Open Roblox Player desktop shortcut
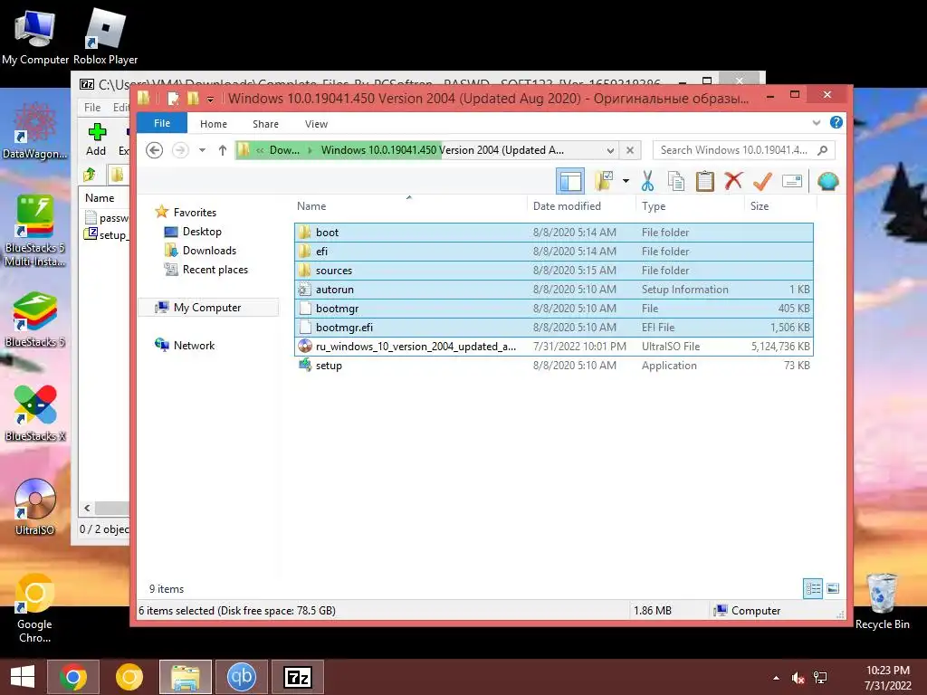Screen dimensions: 927x695 coord(105,35)
